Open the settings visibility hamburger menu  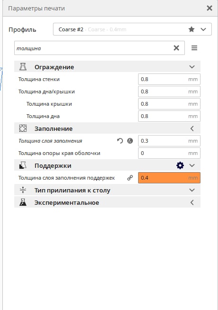(x=194, y=48)
